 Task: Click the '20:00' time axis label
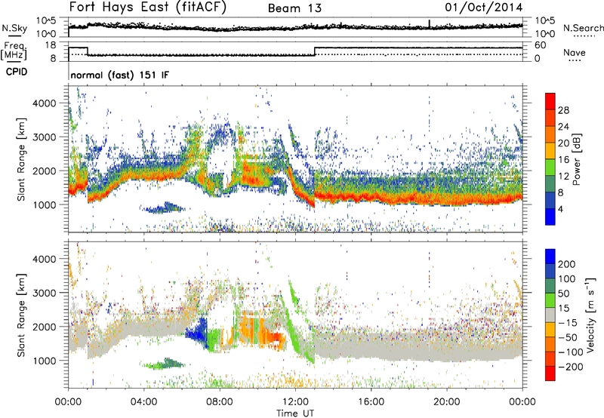point(446,402)
